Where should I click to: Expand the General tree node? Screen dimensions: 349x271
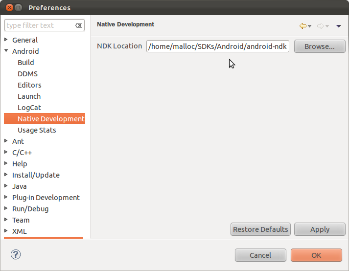(x=6, y=40)
